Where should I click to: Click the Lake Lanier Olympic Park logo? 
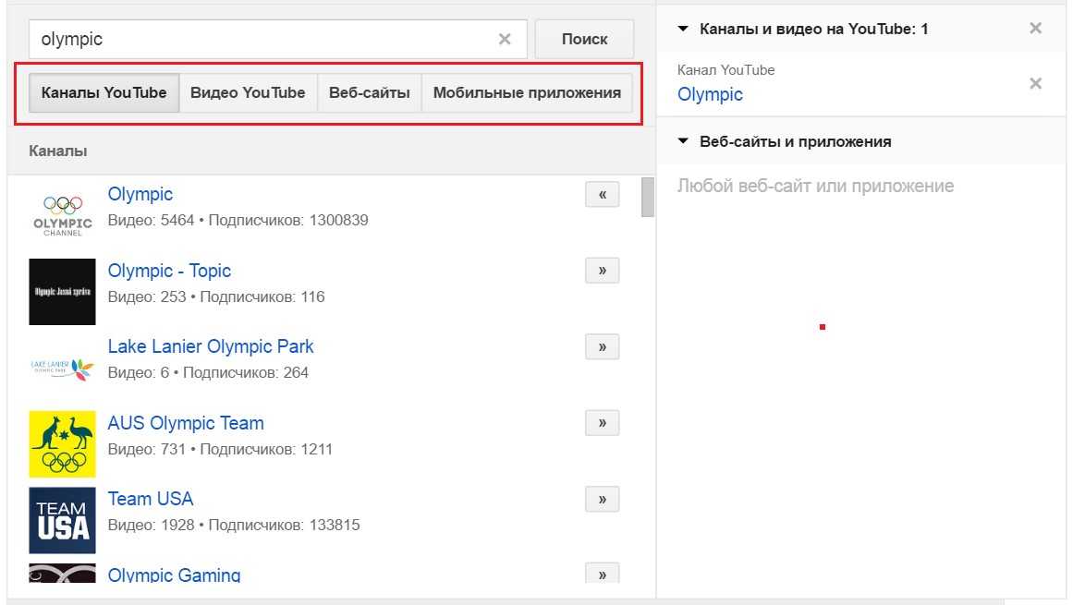62,368
